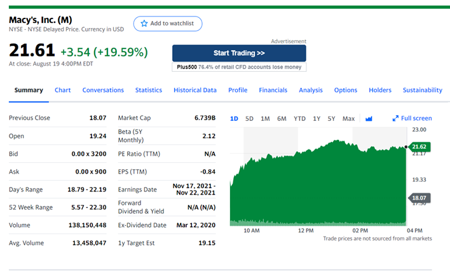Switch to the Chart tab
The width and height of the screenshot is (450, 276).
62,90
